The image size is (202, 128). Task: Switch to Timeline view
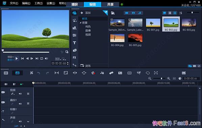pyautogui.click(x=17, y=73)
